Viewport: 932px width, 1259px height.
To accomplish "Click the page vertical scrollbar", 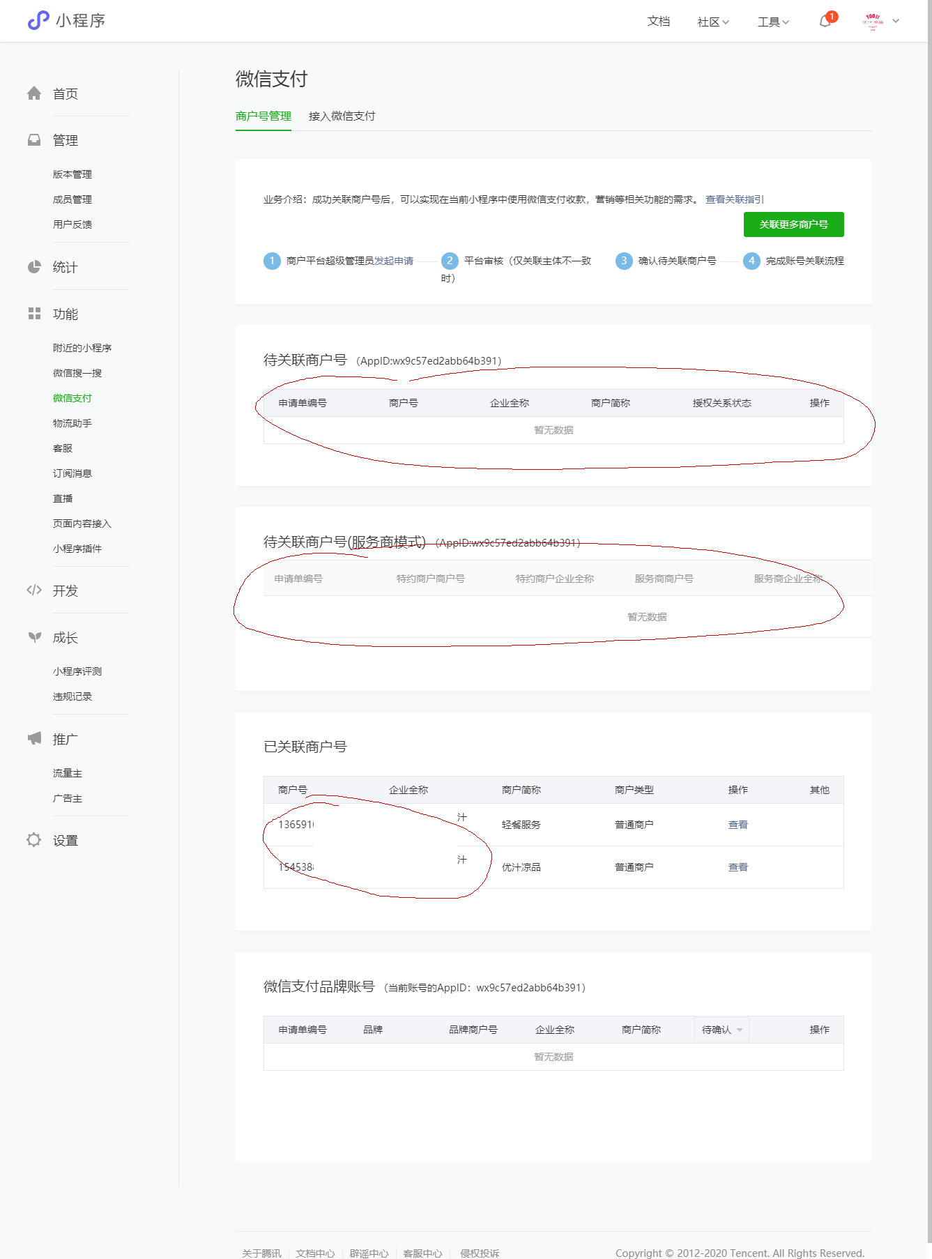I will [930, 620].
